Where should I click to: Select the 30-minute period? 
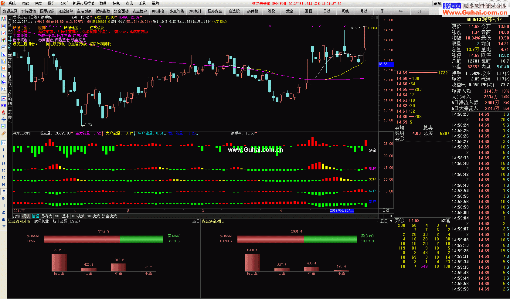point(4,171)
